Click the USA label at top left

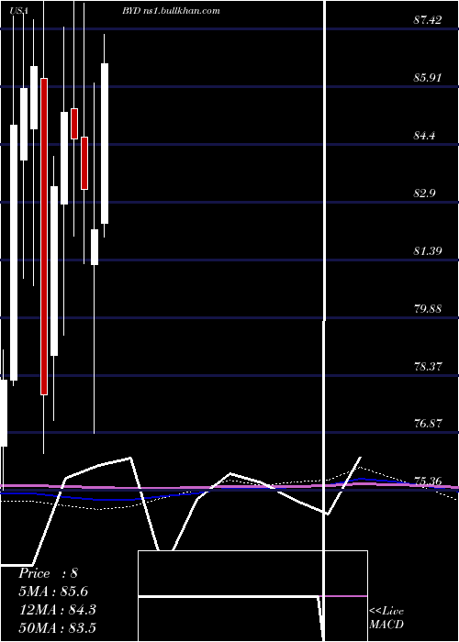coord(18,11)
